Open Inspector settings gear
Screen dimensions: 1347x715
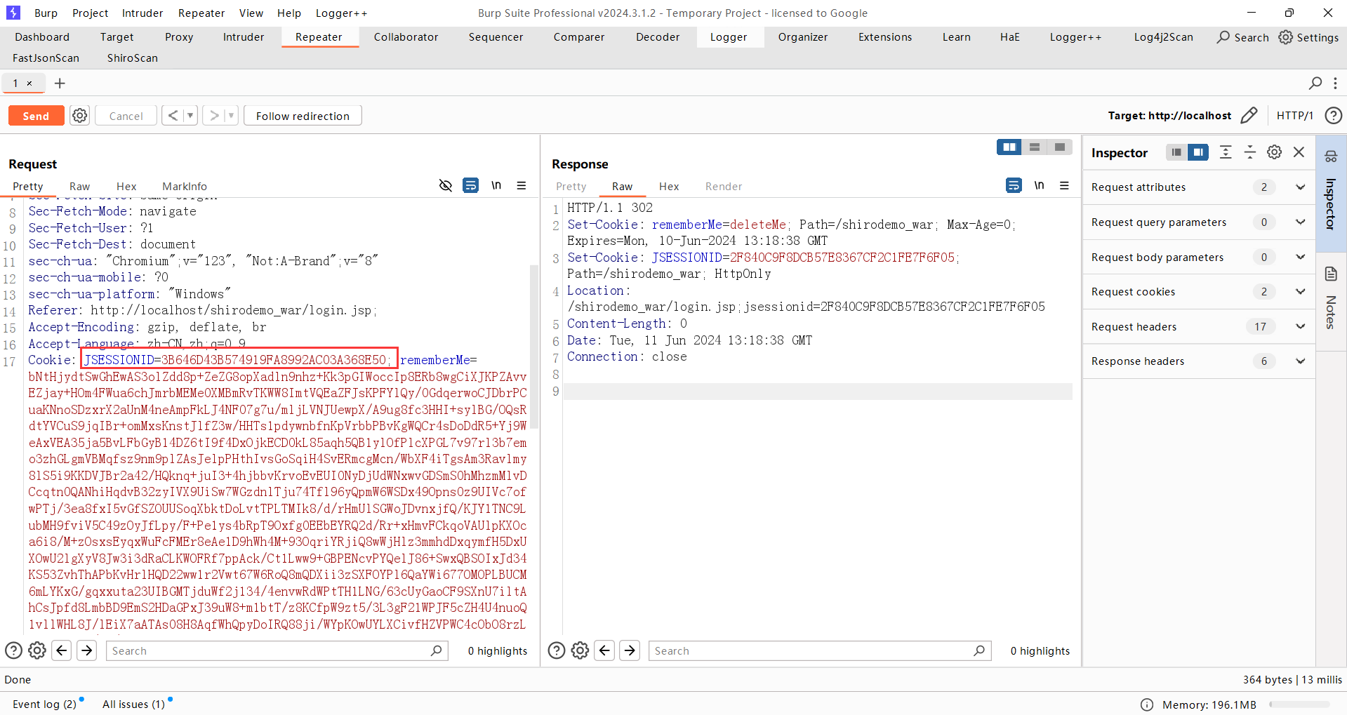coord(1275,152)
